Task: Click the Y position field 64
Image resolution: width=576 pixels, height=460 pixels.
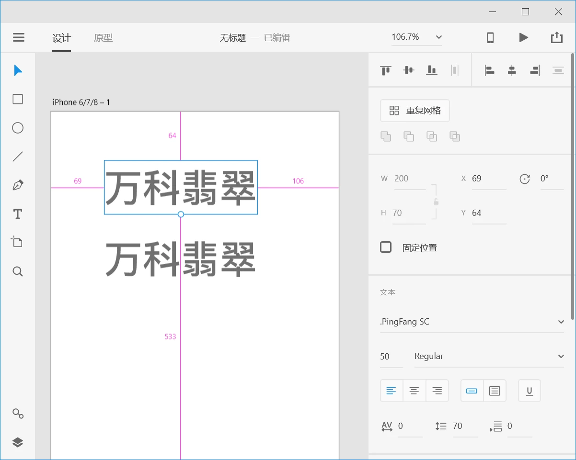Action: [x=489, y=213]
